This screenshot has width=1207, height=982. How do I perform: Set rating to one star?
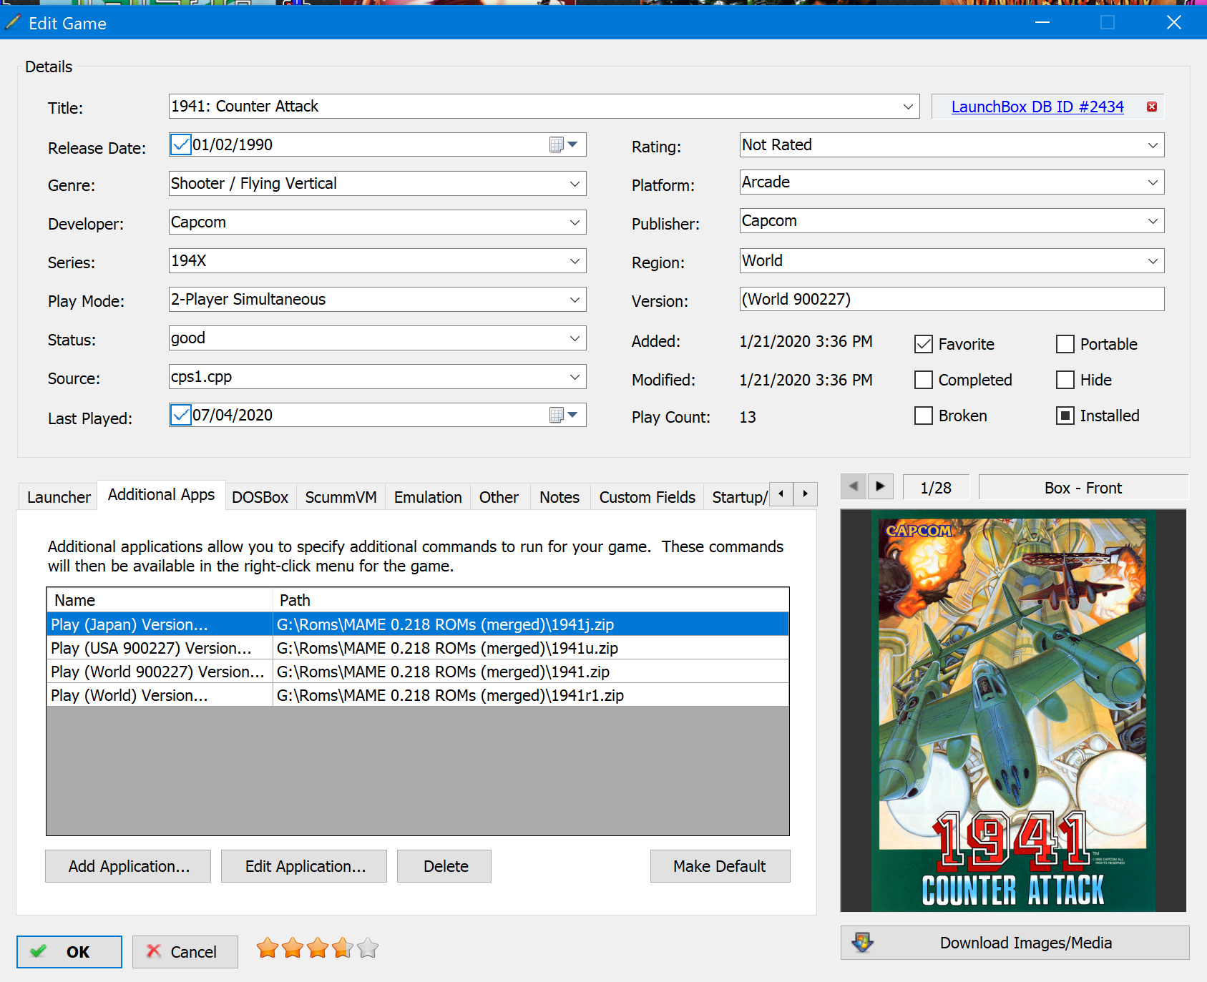click(268, 948)
